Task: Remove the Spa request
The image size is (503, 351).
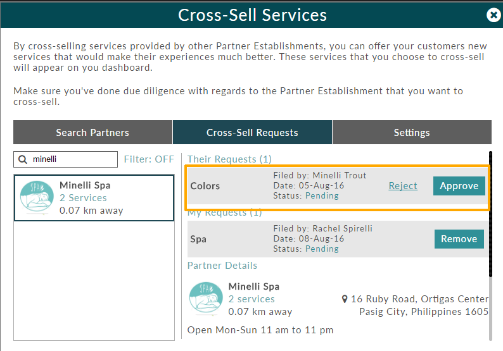Action: pyautogui.click(x=459, y=239)
